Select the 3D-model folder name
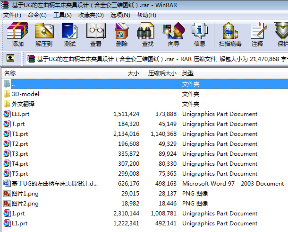 pyautogui.click(x=25, y=94)
